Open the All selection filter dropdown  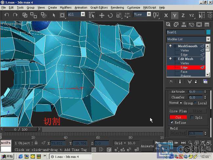(83, 14)
